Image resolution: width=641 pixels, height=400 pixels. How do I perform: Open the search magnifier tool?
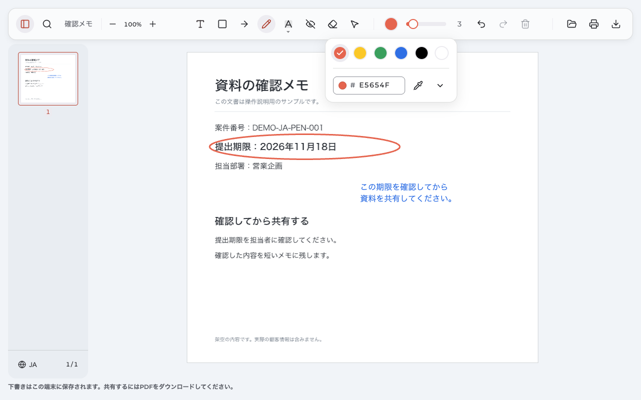coord(47,24)
